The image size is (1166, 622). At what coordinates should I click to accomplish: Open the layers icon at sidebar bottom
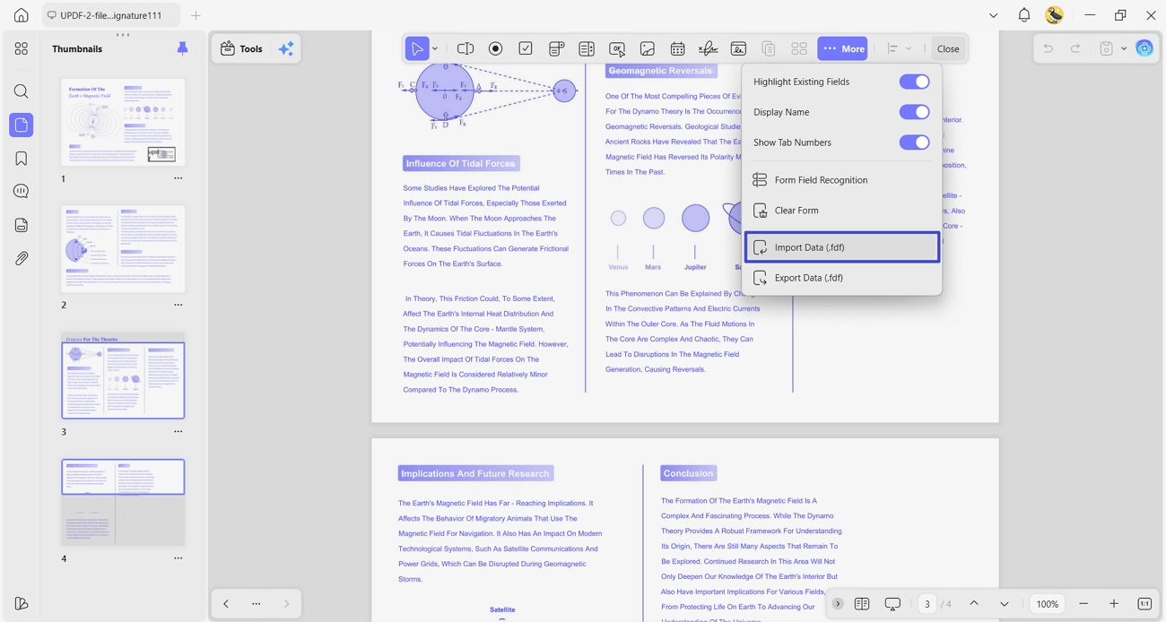[21, 603]
